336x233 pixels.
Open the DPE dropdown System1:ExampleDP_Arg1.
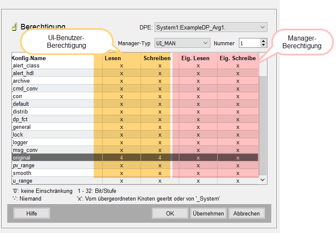click(x=211, y=27)
